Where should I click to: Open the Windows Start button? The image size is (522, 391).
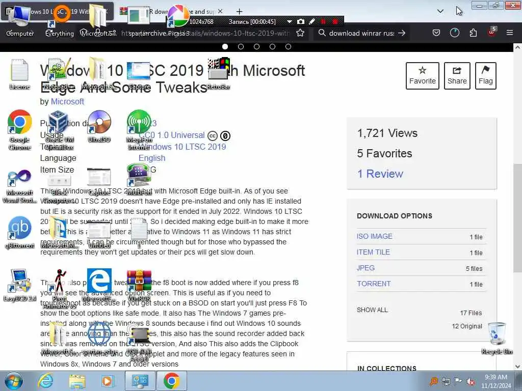point(13,381)
